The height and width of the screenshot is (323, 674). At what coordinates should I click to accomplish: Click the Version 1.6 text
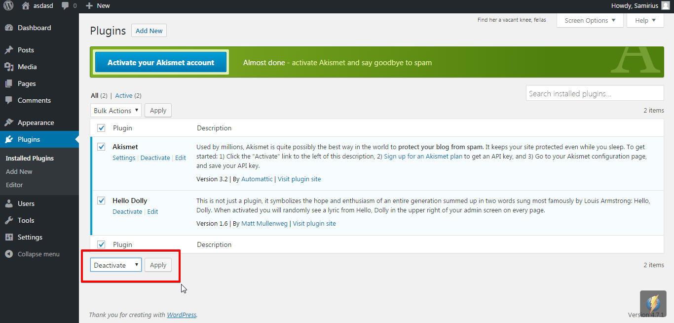(x=212, y=223)
